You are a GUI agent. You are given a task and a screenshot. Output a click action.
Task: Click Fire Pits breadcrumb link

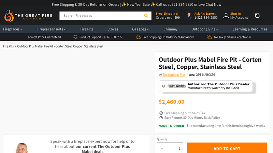click(8, 46)
